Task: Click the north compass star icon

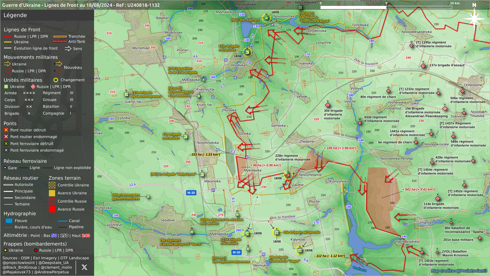Action: [474, 18]
